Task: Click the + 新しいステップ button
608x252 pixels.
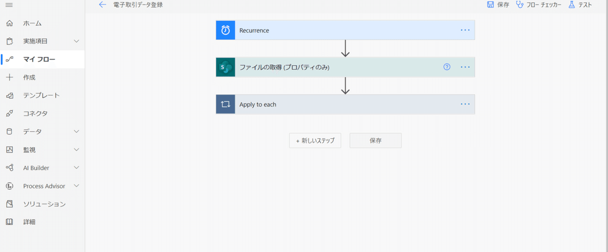Action: click(x=315, y=141)
